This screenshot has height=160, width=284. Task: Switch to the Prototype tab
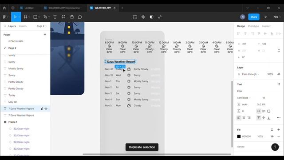(x=253, y=26)
